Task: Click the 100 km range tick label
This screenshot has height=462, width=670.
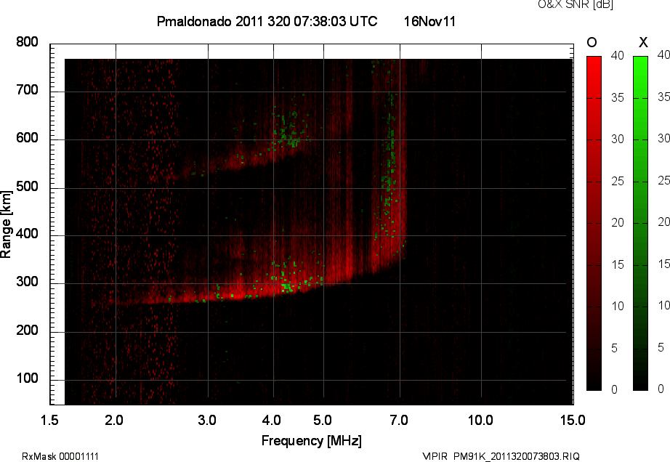Action: [27, 378]
